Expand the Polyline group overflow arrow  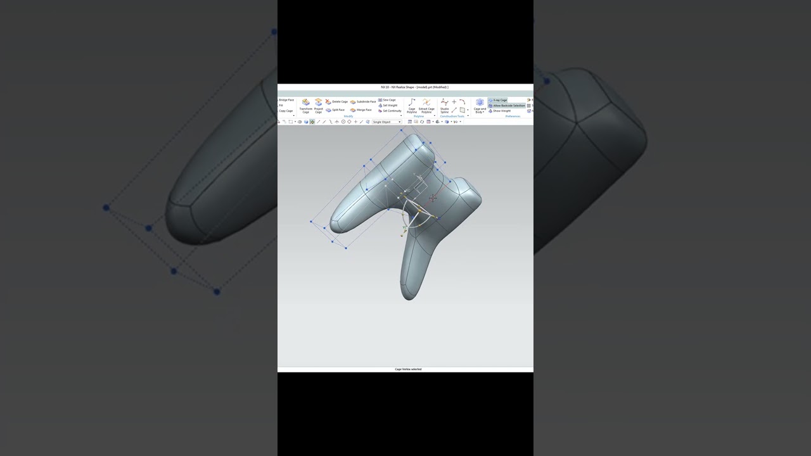[435, 116]
